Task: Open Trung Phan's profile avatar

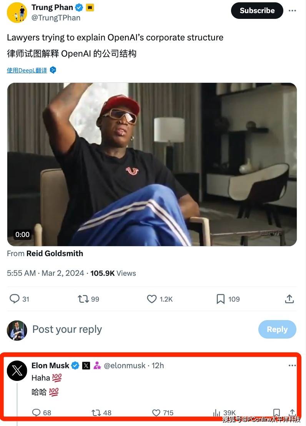Action: coord(17,12)
